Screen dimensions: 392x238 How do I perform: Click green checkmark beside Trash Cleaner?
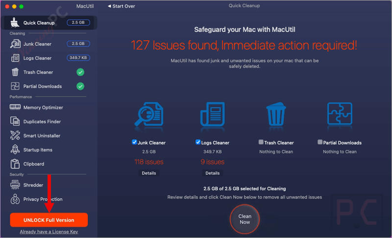point(80,72)
